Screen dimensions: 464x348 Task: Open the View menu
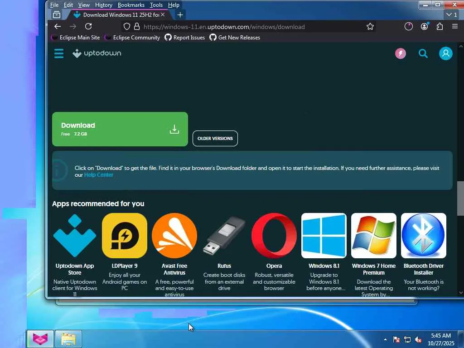[84, 5]
